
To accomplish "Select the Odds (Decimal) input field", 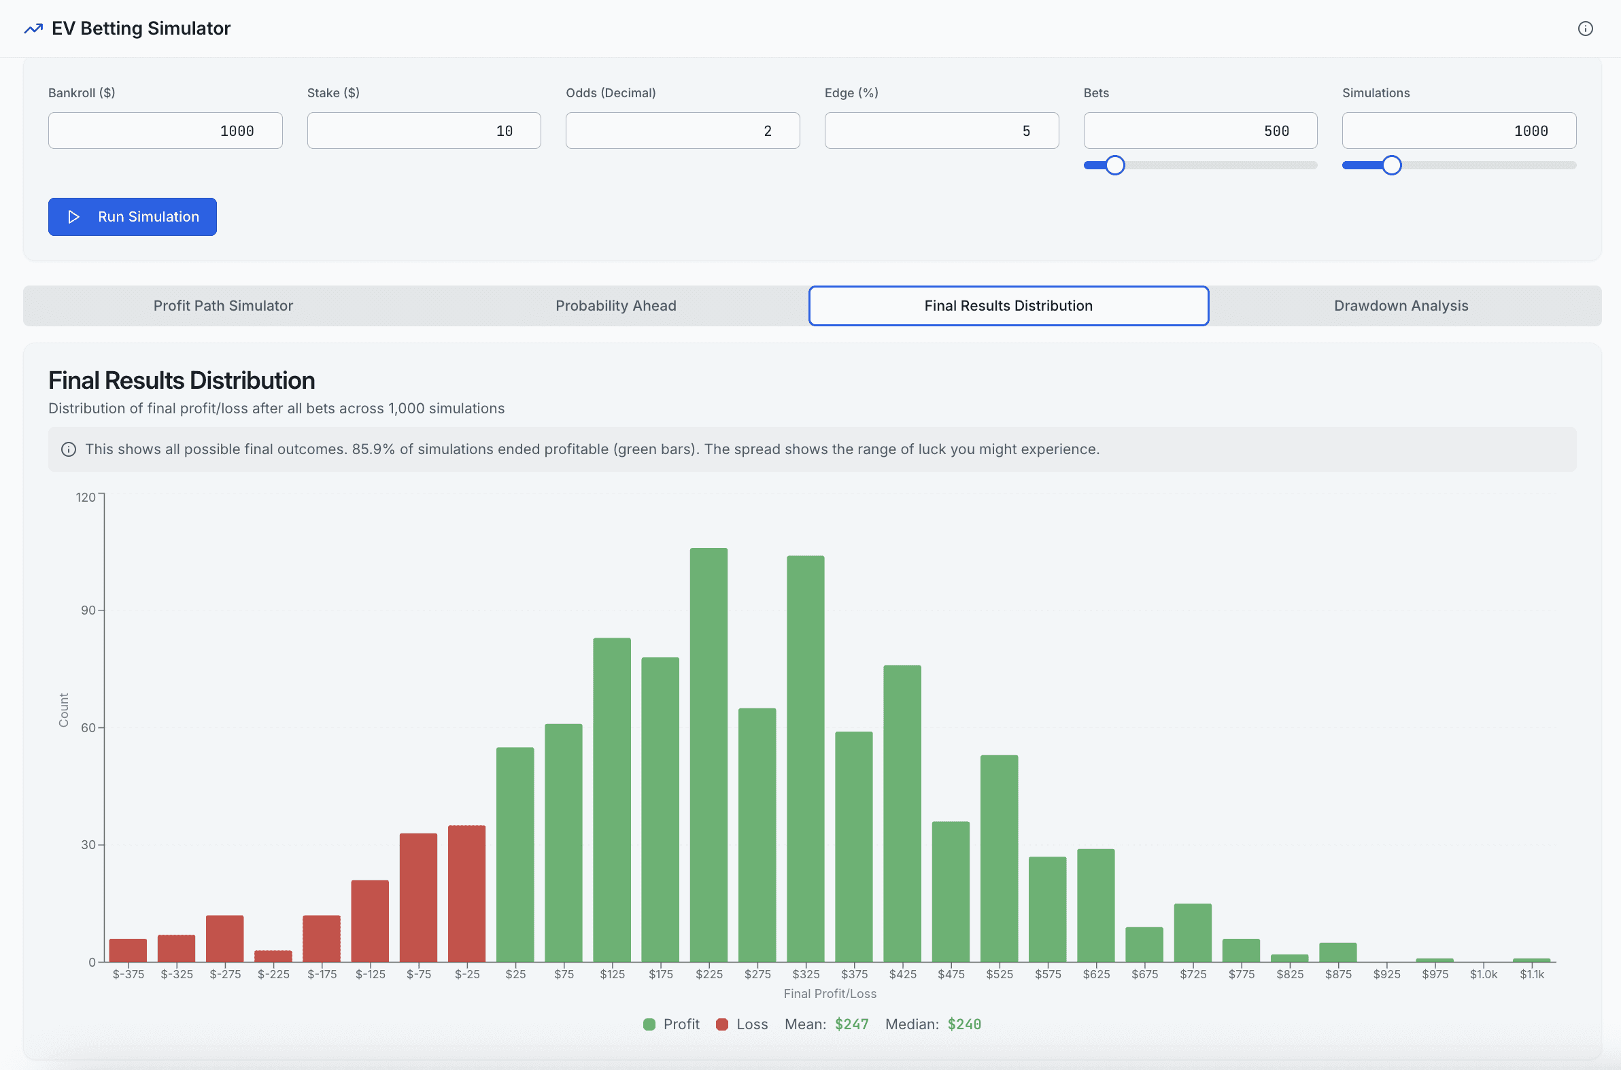I will pyautogui.click(x=683, y=131).
